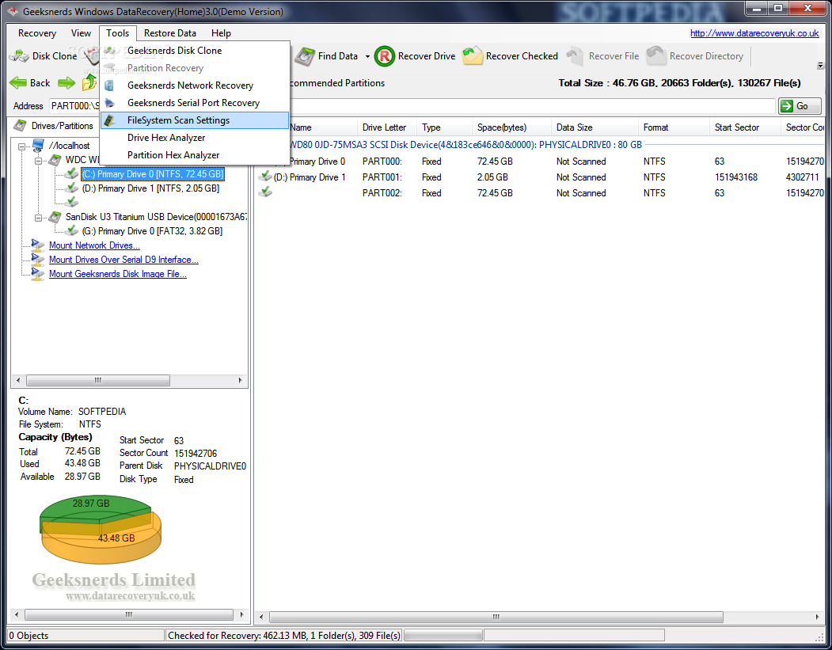Click the red Recover Drive icon

[x=385, y=56]
